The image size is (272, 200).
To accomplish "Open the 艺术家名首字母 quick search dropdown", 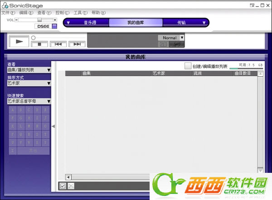I will [29, 101].
